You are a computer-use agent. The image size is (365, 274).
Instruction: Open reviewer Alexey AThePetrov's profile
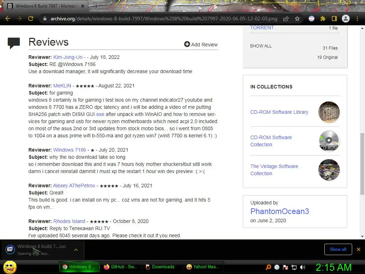[x=74, y=186]
